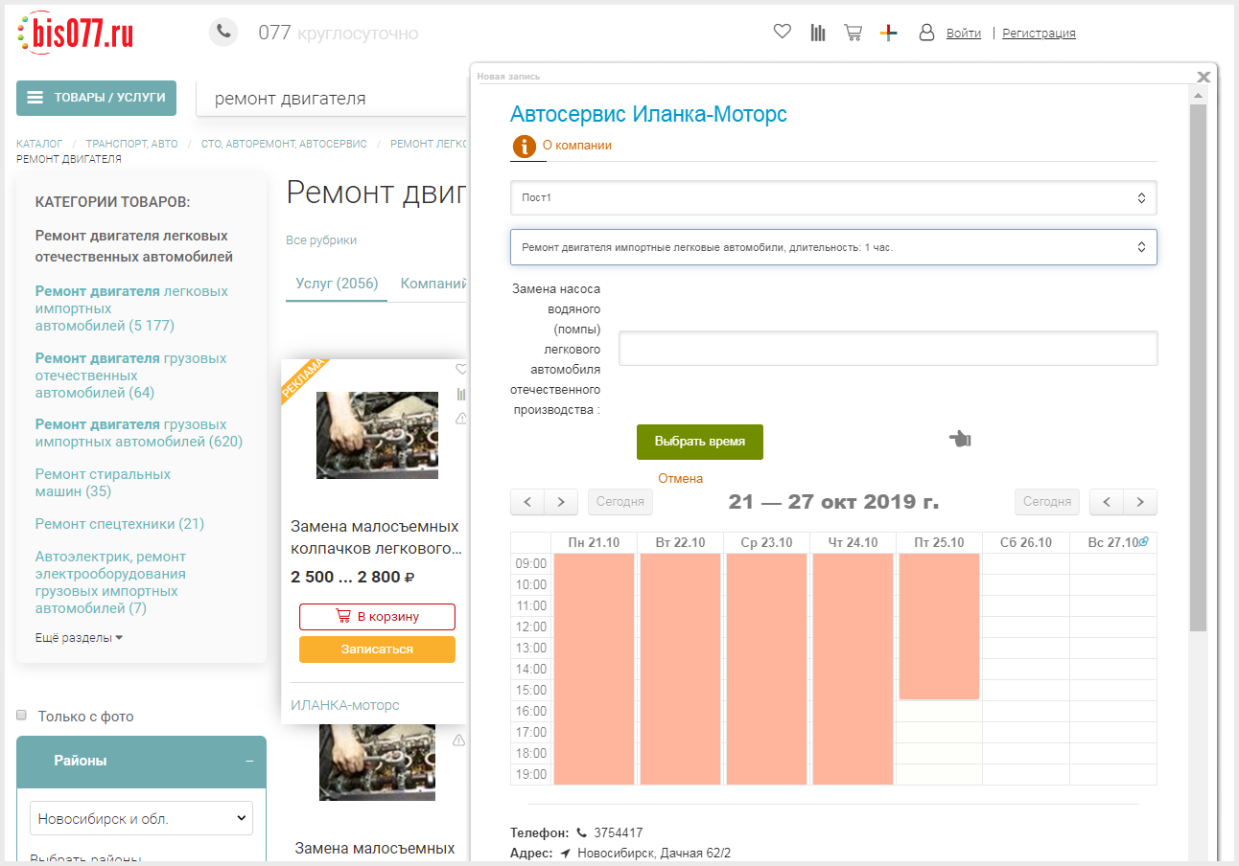
Task: Click the bis077.ru site logo
Action: tap(76, 34)
